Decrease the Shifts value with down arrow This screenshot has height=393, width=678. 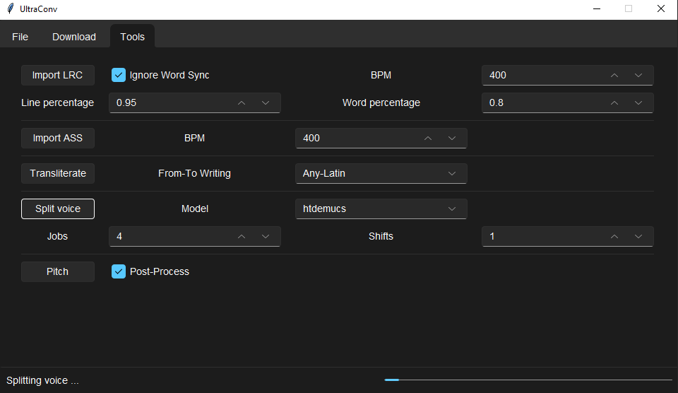638,236
